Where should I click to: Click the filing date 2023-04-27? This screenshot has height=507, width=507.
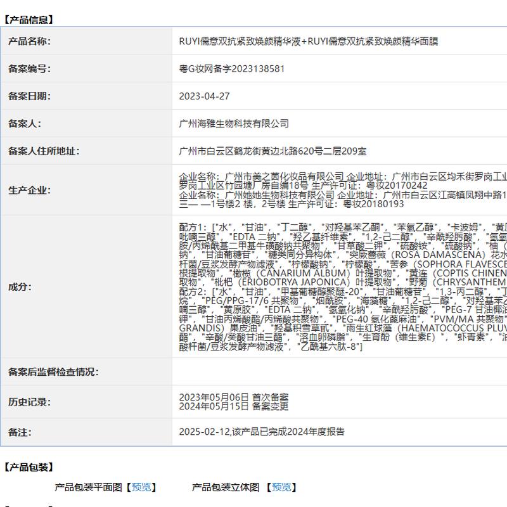click(205, 96)
